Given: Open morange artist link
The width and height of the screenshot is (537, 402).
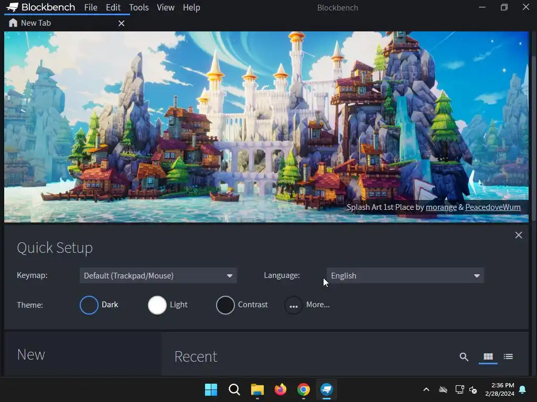Looking at the screenshot, I should point(441,207).
